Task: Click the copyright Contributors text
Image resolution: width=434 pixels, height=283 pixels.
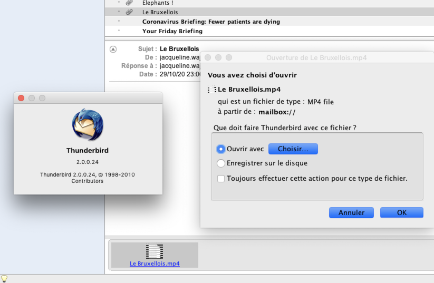Action: 88,178
